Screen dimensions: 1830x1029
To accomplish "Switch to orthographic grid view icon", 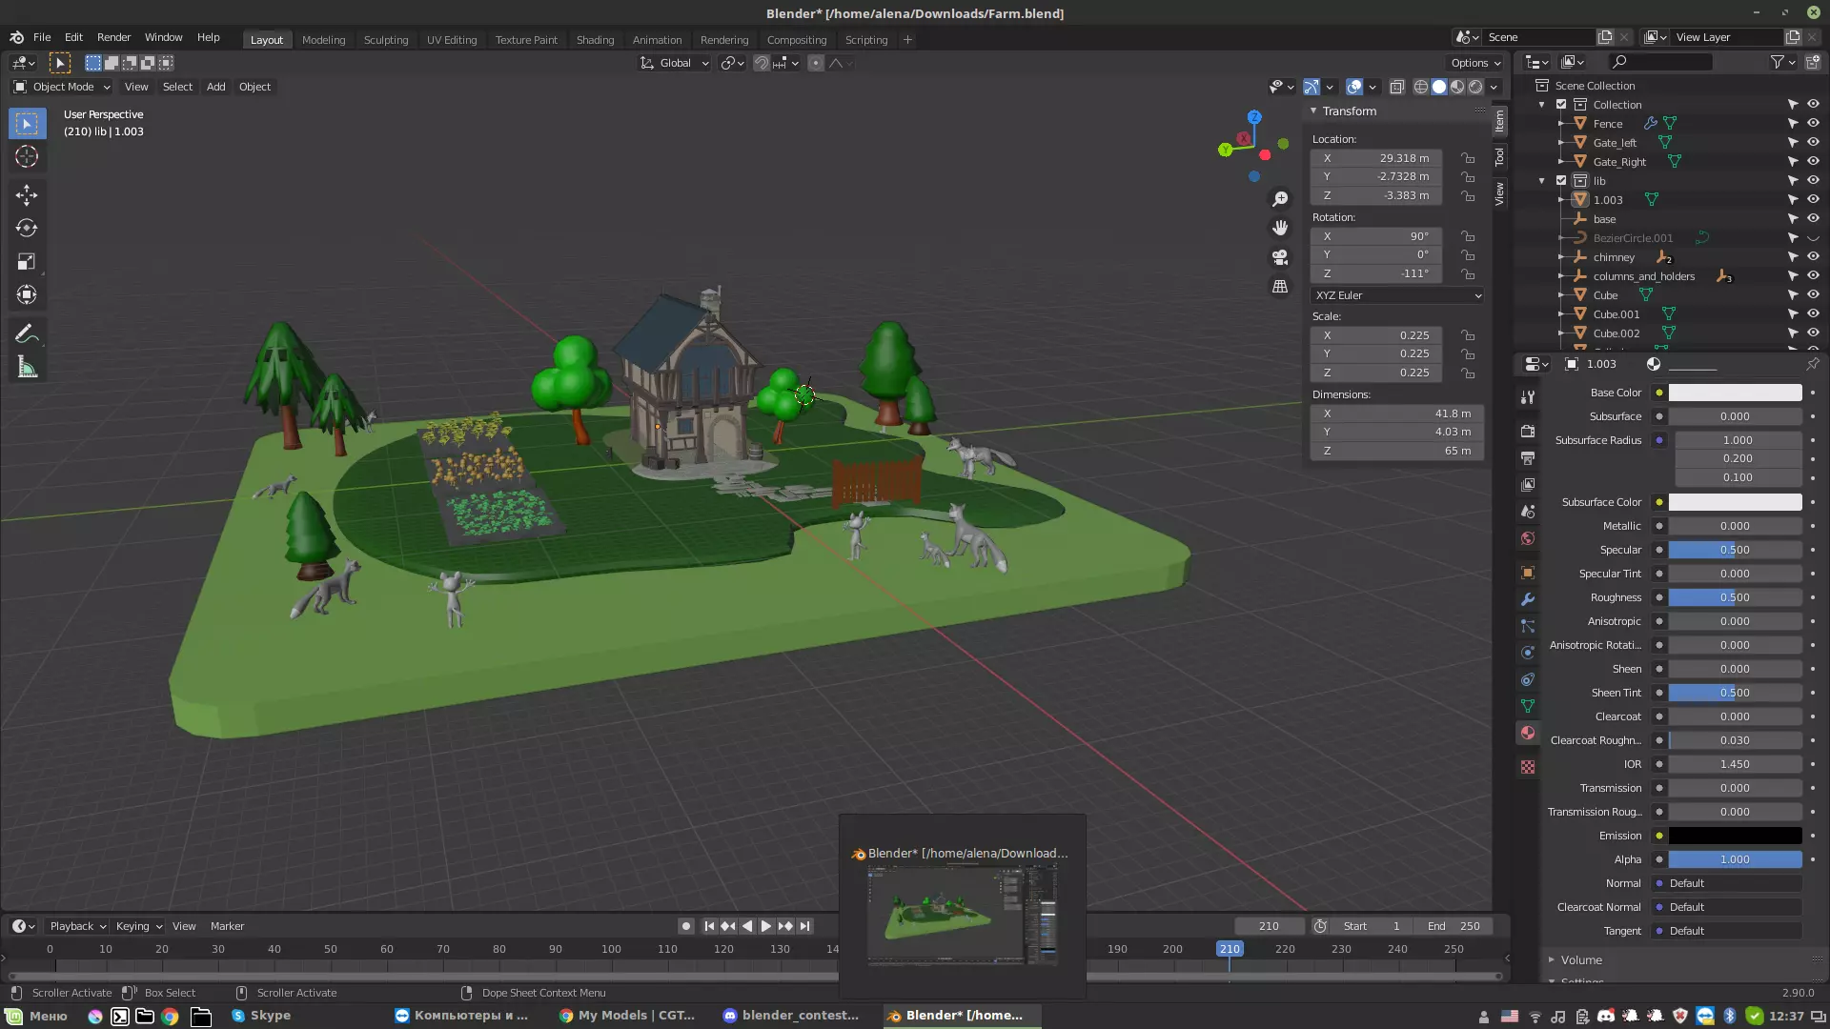I will (x=1280, y=286).
